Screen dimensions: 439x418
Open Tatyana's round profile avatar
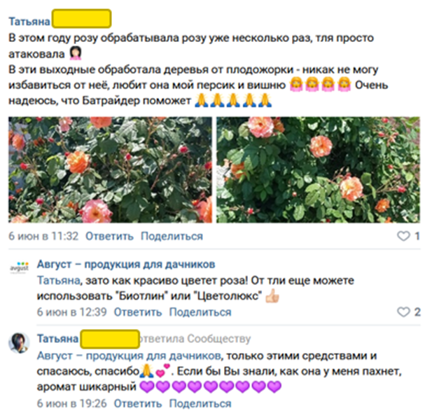coord(19,343)
